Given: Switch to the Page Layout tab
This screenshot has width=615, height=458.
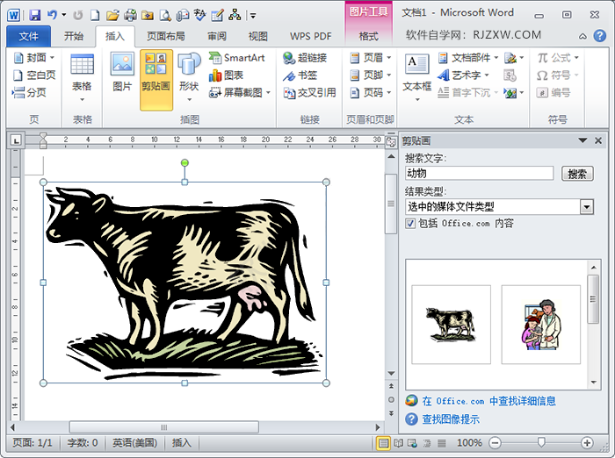Looking at the screenshot, I should pos(166,37).
